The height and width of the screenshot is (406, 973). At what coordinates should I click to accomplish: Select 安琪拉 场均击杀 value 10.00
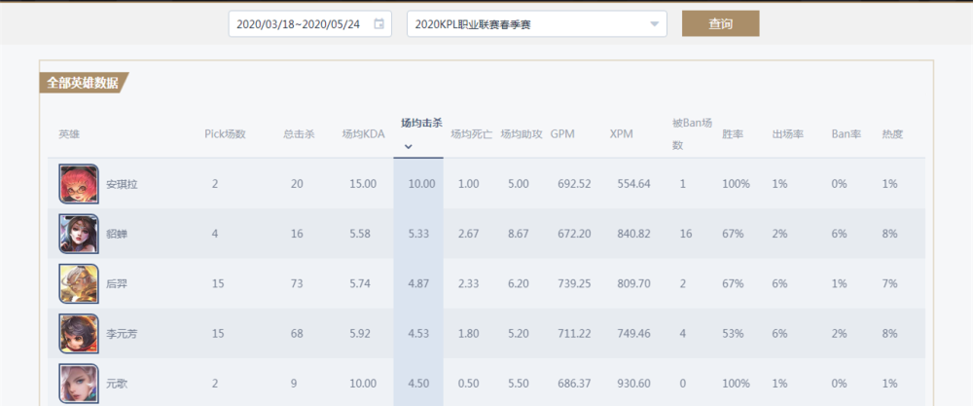coord(421,184)
